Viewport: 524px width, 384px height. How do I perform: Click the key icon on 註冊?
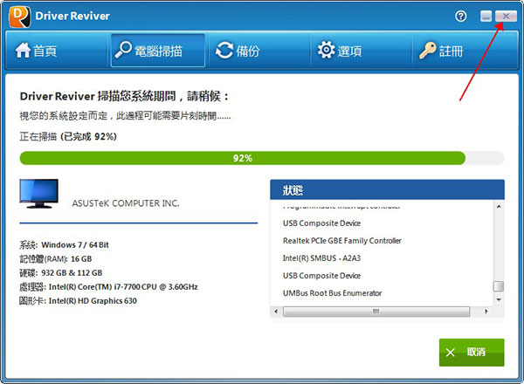click(428, 51)
